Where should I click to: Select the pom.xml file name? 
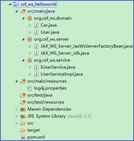click(x=36, y=137)
